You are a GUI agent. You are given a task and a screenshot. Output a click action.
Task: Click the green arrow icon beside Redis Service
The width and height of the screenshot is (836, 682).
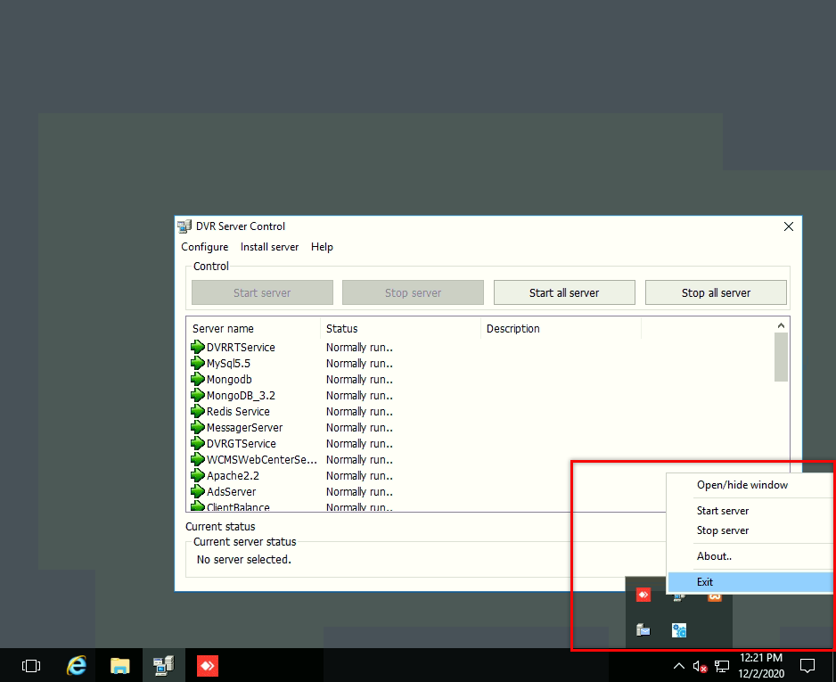[198, 411]
